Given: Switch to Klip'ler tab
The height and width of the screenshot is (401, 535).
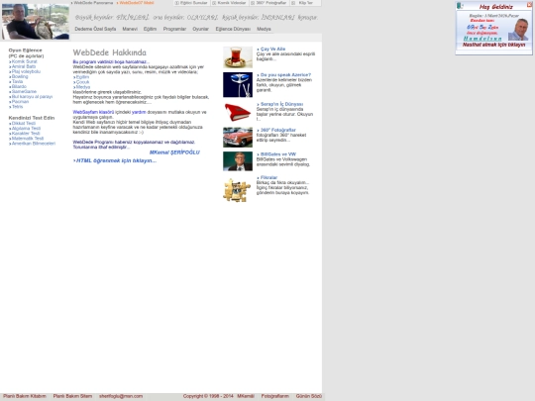Looking at the screenshot, I should pyautogui.click(x=306, y=3).
